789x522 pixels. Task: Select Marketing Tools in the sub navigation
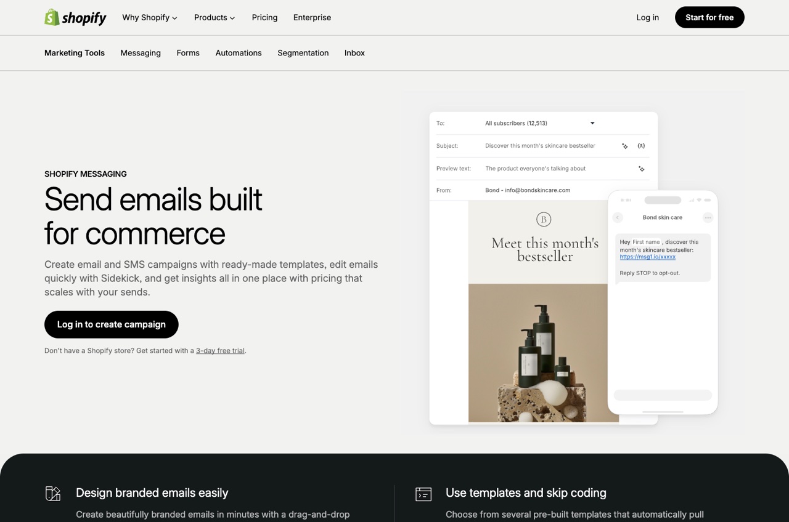coord(75,53)
